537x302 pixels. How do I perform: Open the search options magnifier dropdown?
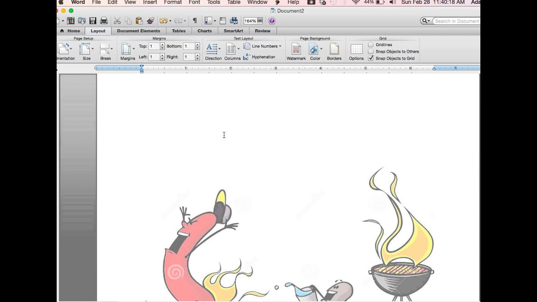[426, 21]
